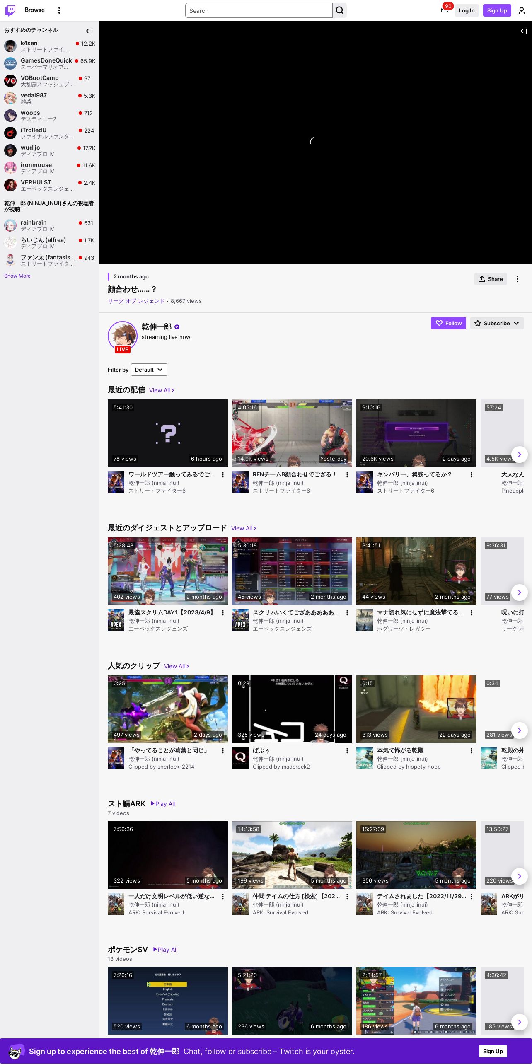The height and width of the screenshot is (1064, 532).
Task: Expand recommended channels with Show More
Action: [x=17, y=276]
